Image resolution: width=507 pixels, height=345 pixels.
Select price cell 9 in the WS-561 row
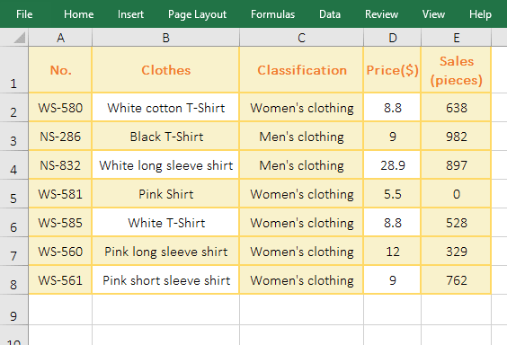393,280
